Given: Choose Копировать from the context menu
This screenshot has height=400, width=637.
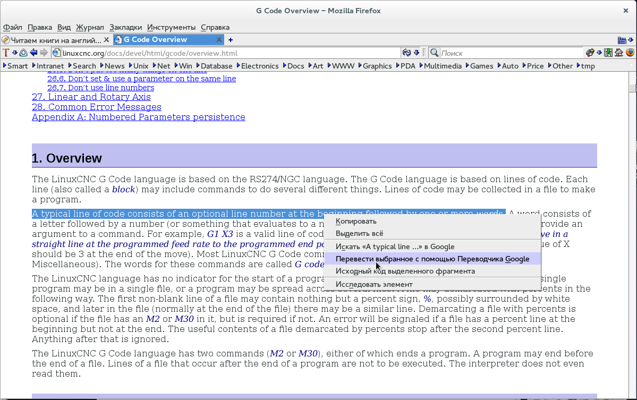Looking at the screenshot, I should point(432,222).
